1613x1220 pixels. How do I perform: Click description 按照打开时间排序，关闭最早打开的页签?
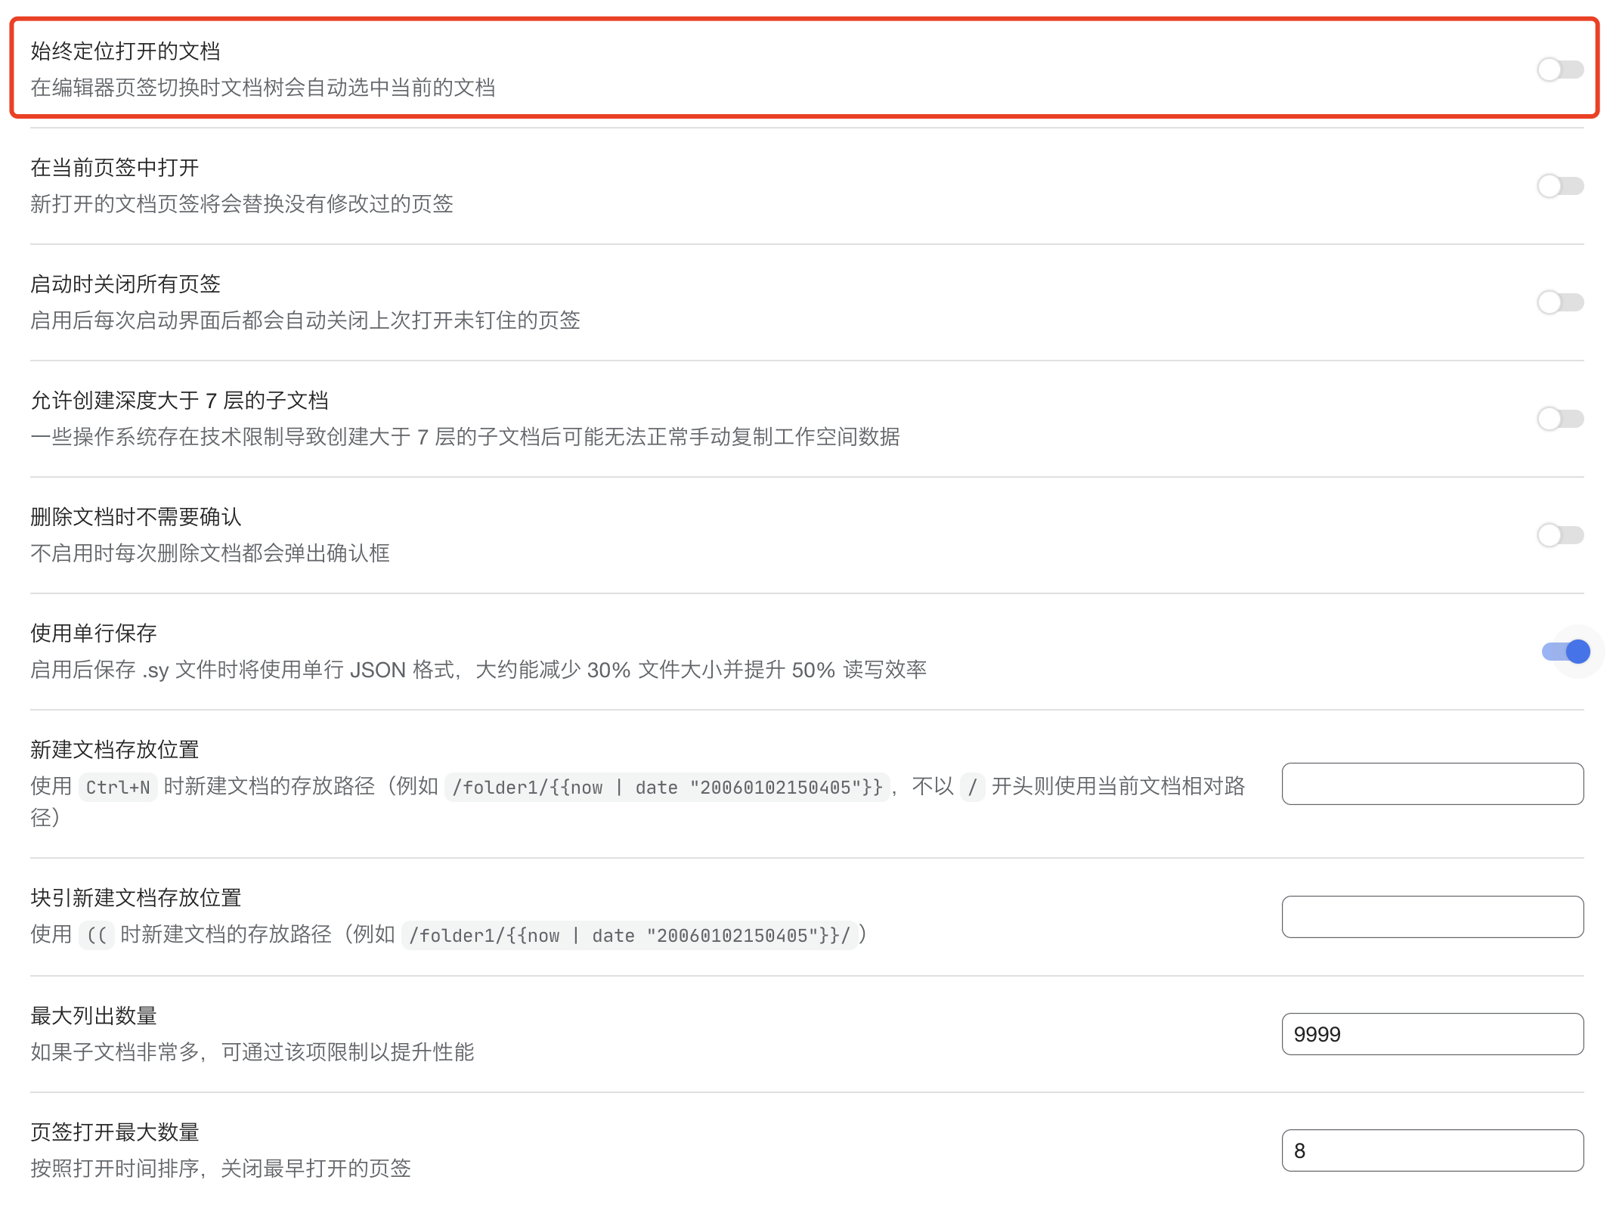[x=221, y=1169]
